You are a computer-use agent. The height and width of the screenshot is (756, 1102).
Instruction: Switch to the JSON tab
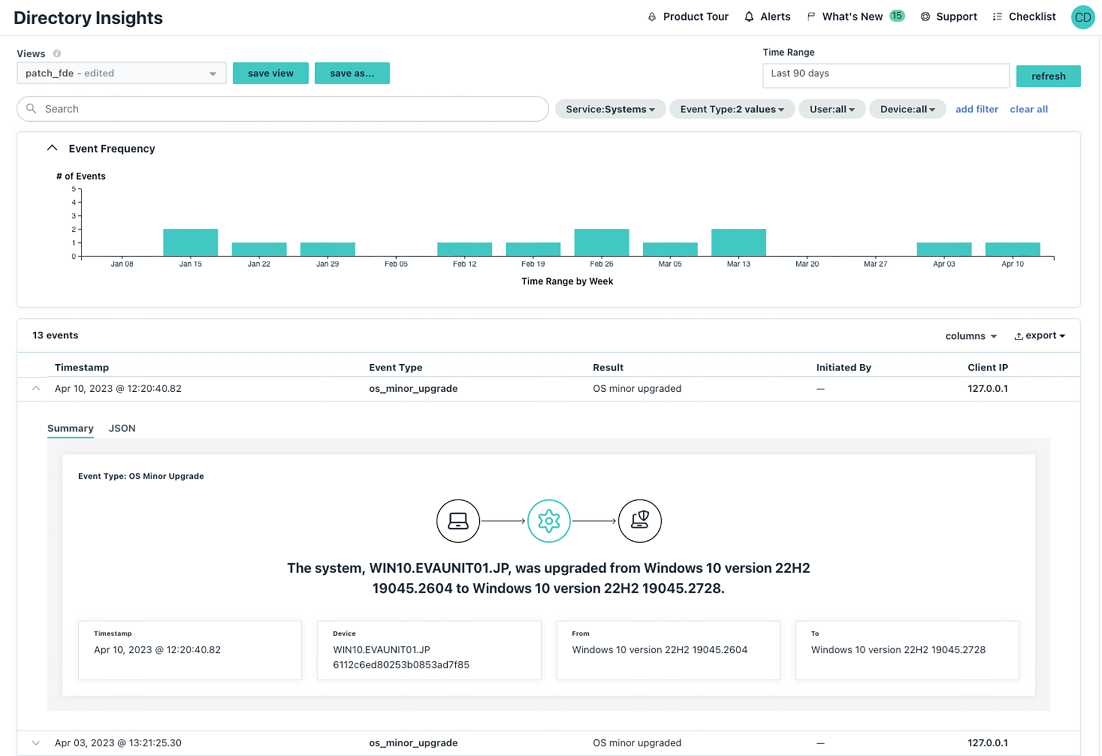coord(122,428)
